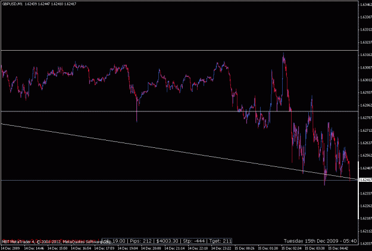372x251 pixels.
Task: Click the 14 Dec 2009 time label
Action: (10, 249)
